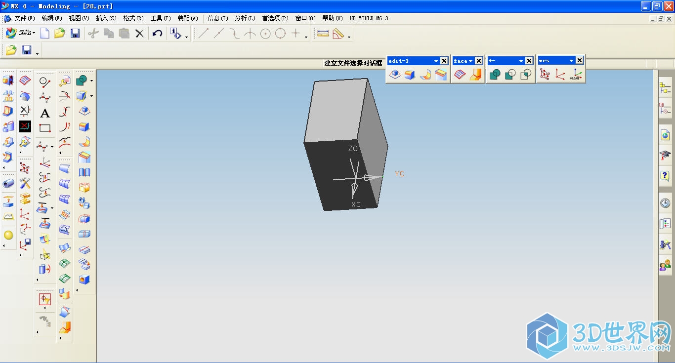Image resolution: width=675 pixels, height=363 pixels.
Task: Pick the Point plus tool
Action: [295, 34]
